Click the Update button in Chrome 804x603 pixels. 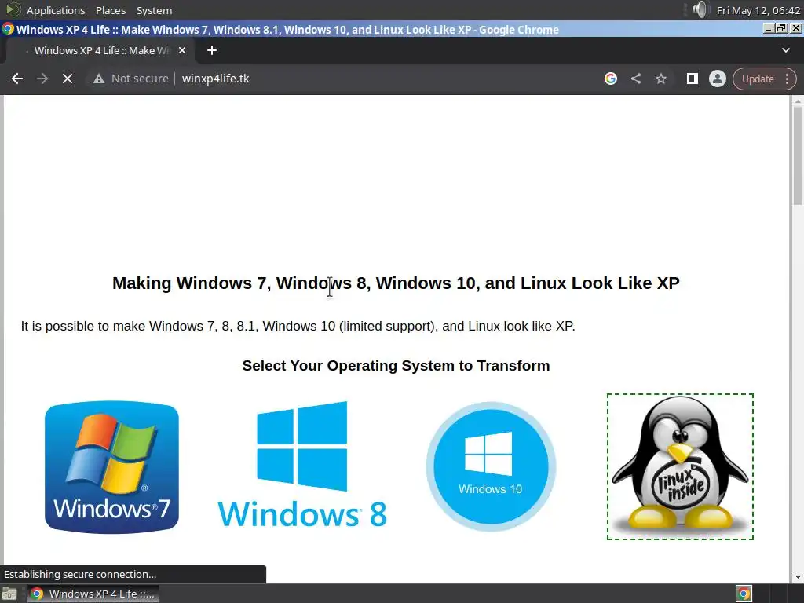[x=758, y=79]
